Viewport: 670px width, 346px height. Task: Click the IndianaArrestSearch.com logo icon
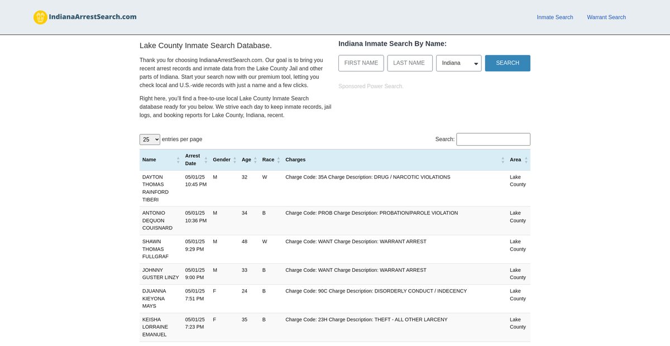tap(40, 17)
